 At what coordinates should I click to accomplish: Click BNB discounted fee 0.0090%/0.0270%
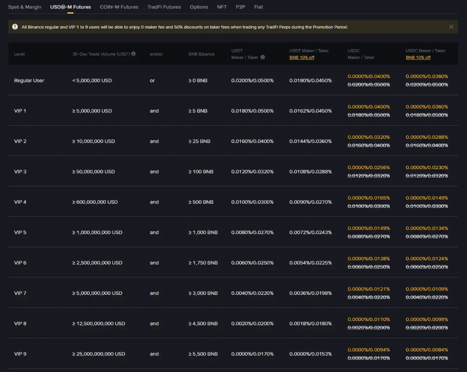(x=311, y=202)
